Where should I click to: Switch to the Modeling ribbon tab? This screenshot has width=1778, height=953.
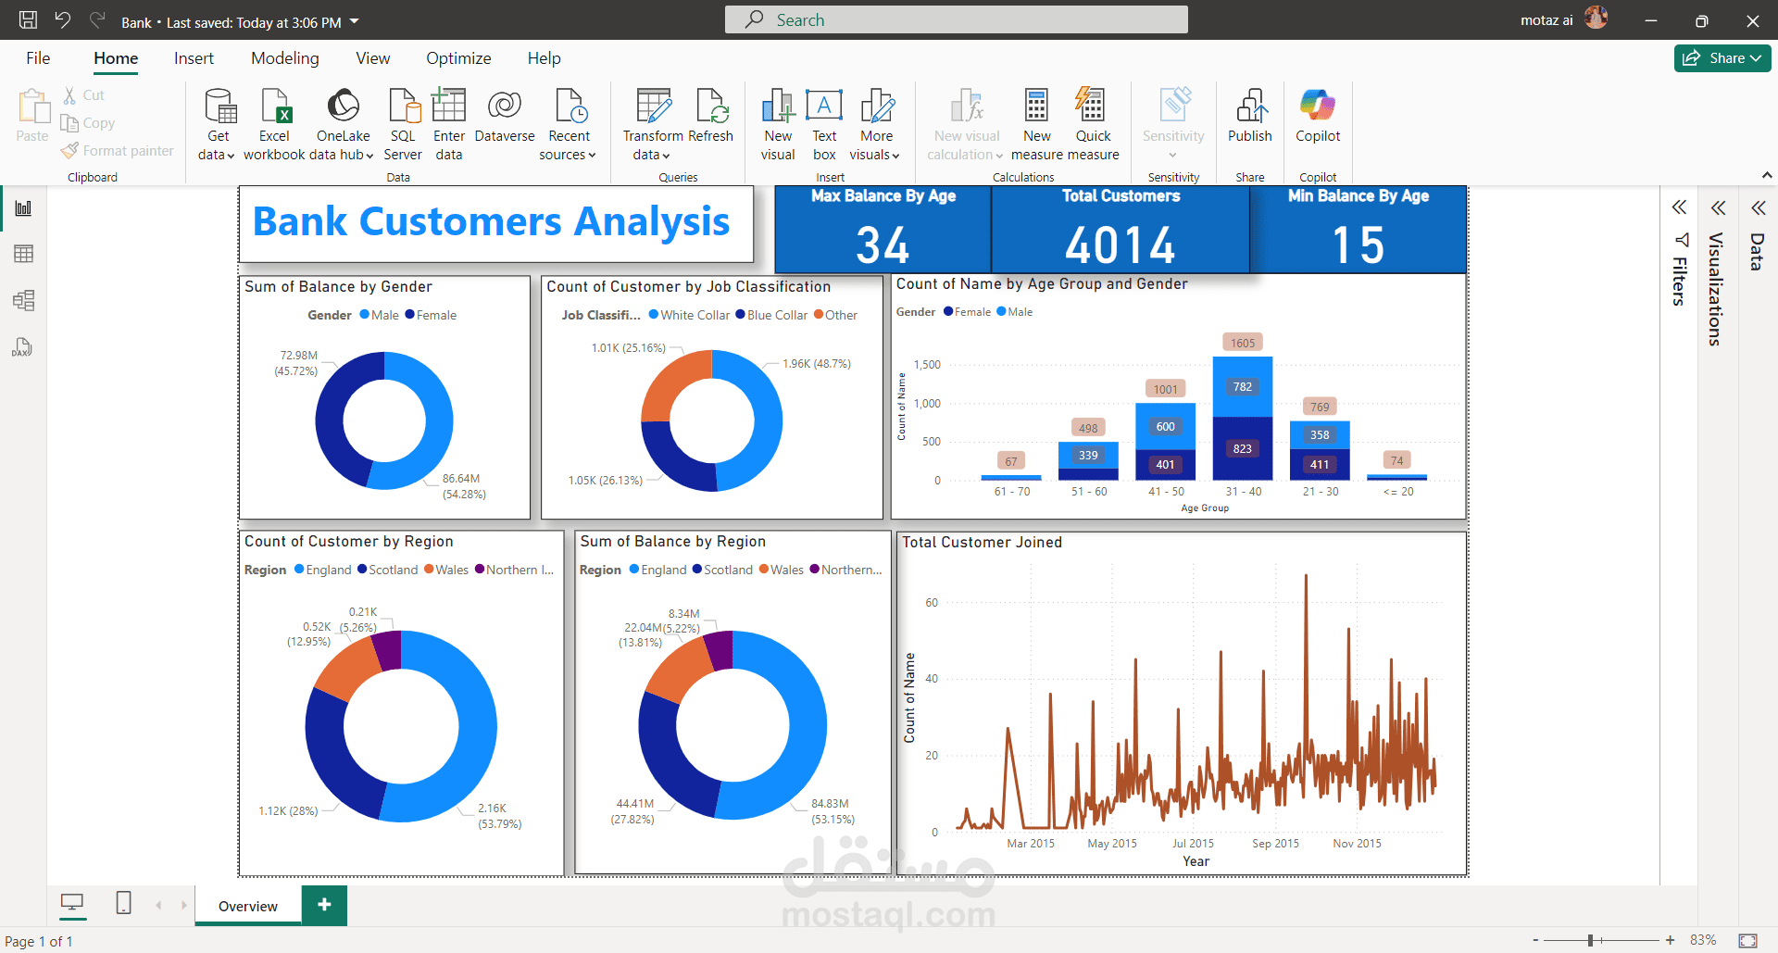point(284,57)
